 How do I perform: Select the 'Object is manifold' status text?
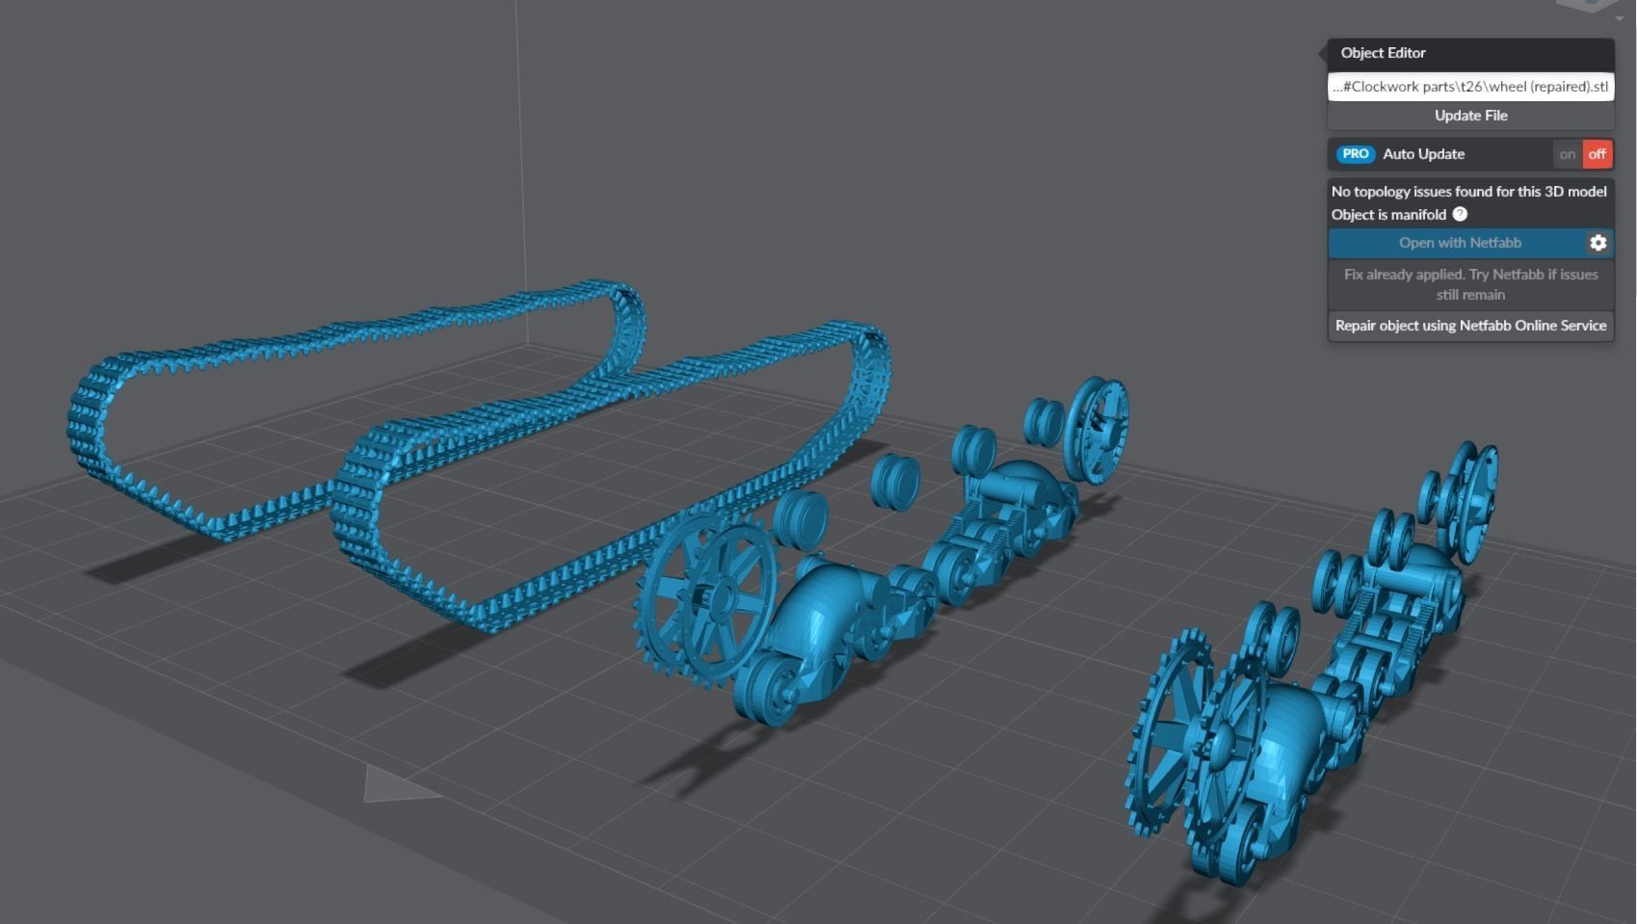coord(1388,215)
